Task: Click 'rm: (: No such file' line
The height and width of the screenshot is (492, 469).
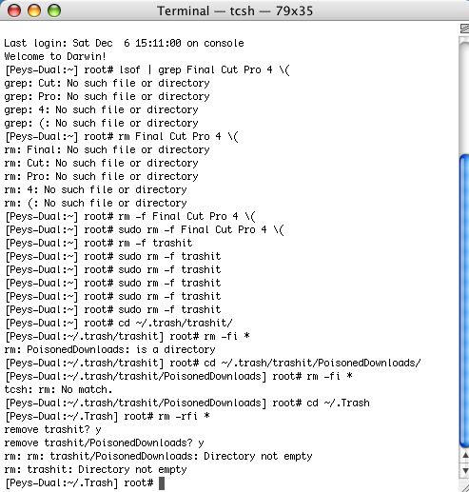Action: tap(95, 203)
